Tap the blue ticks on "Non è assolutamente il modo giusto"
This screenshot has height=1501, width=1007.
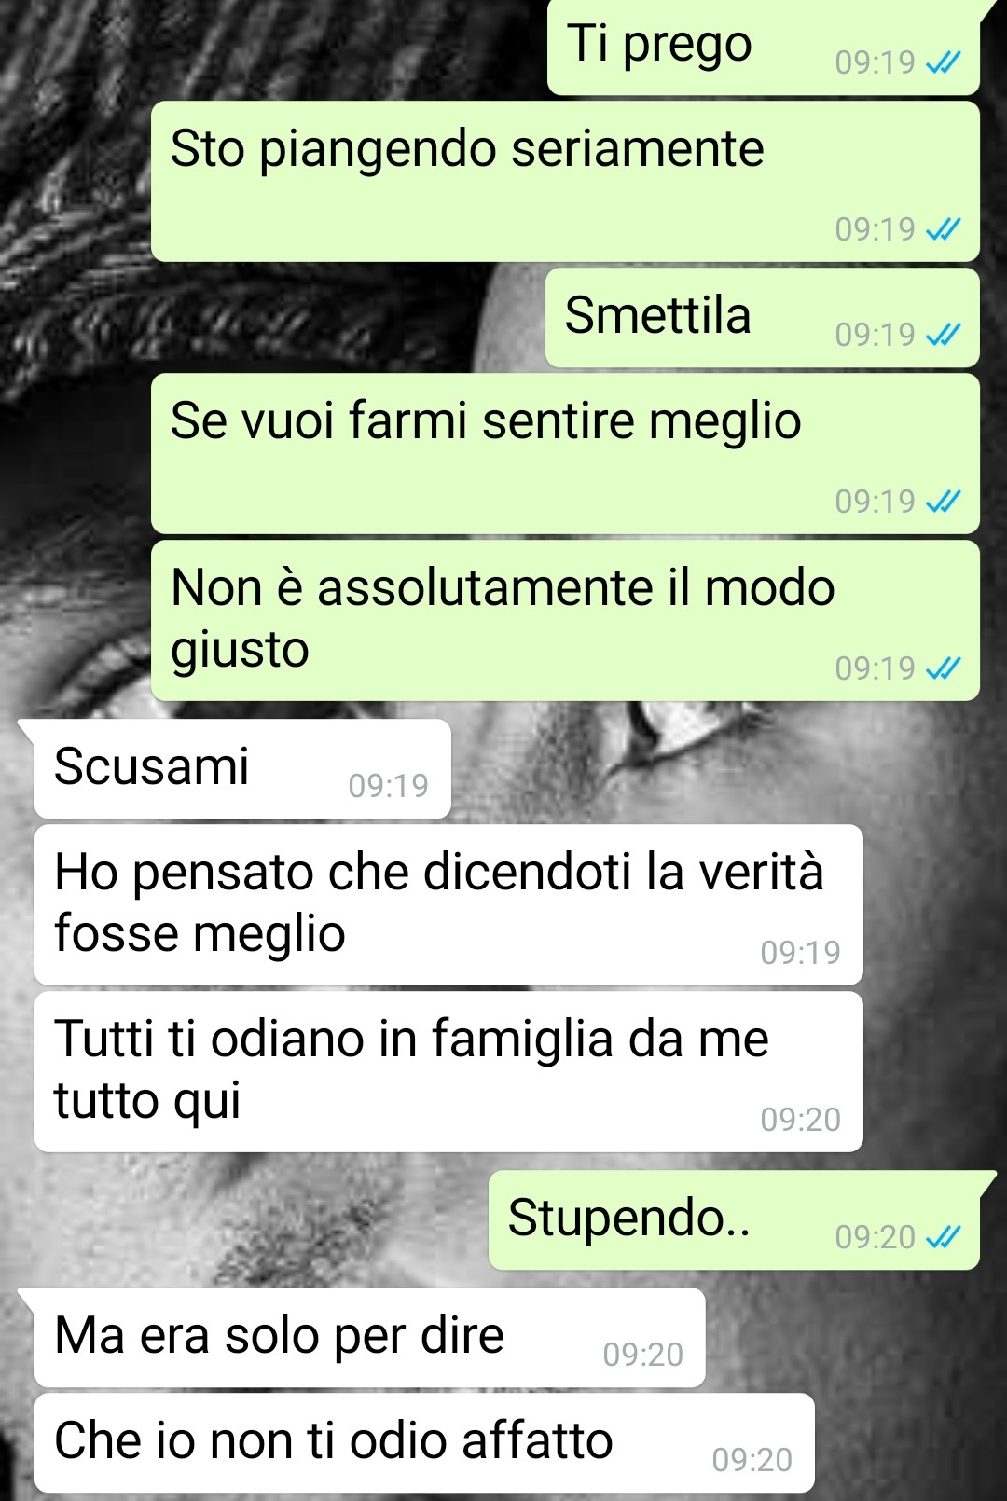[943, 668]
